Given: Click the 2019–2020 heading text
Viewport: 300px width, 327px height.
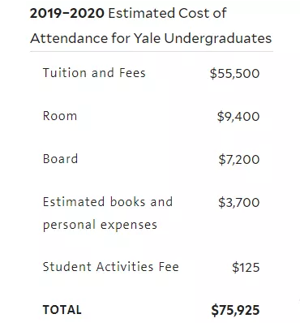Looking at the screenshot, I should point(66,13).
